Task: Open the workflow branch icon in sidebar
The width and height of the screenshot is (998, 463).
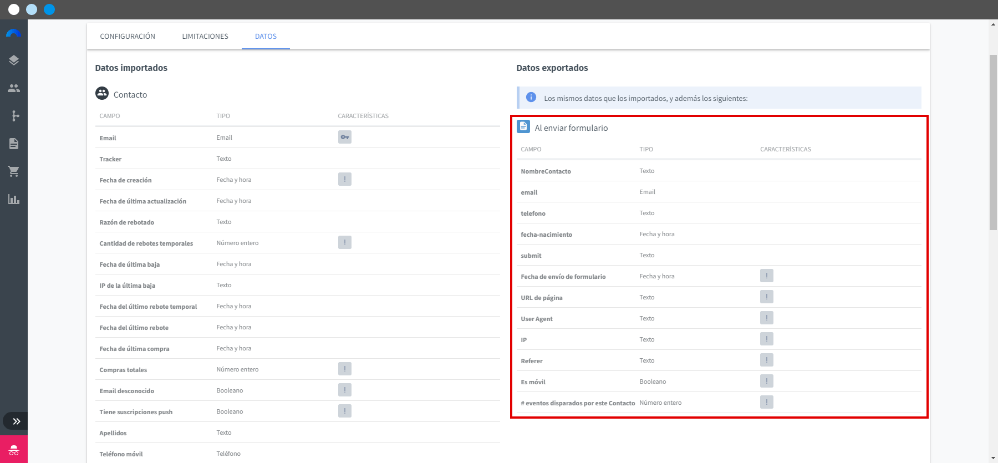Action: 15,116
